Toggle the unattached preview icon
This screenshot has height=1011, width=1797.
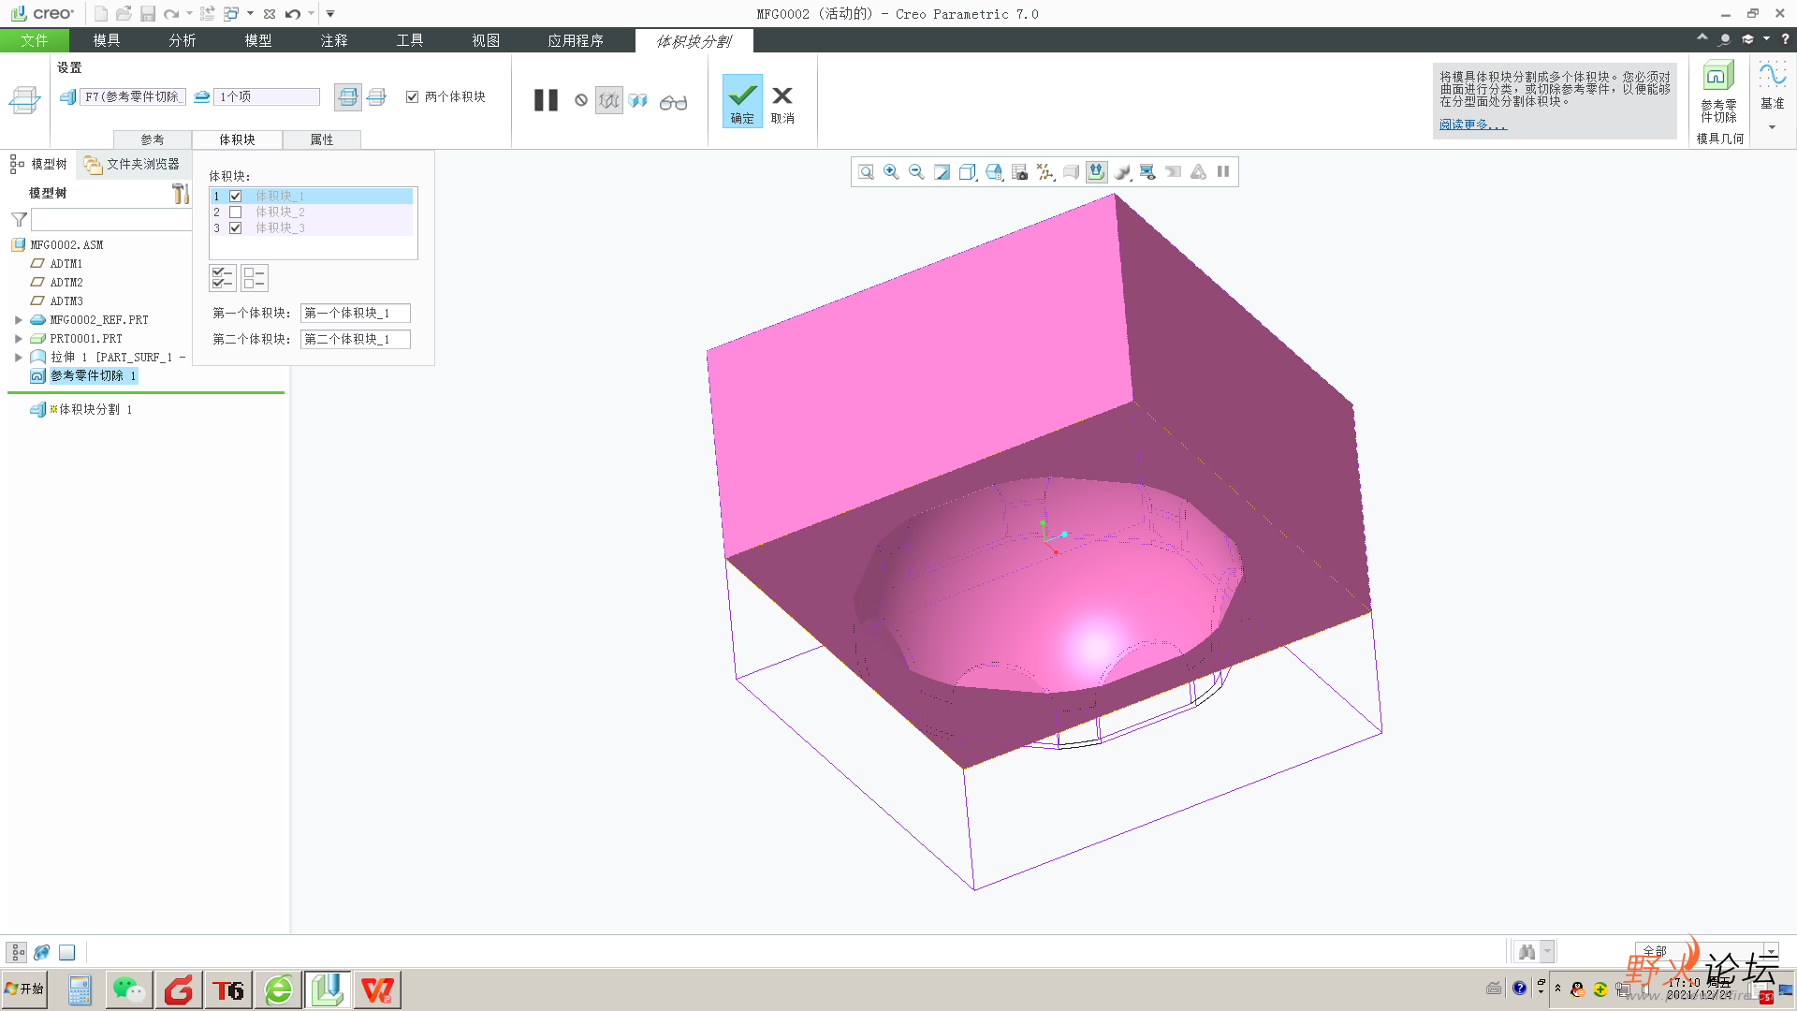(609, 100)
